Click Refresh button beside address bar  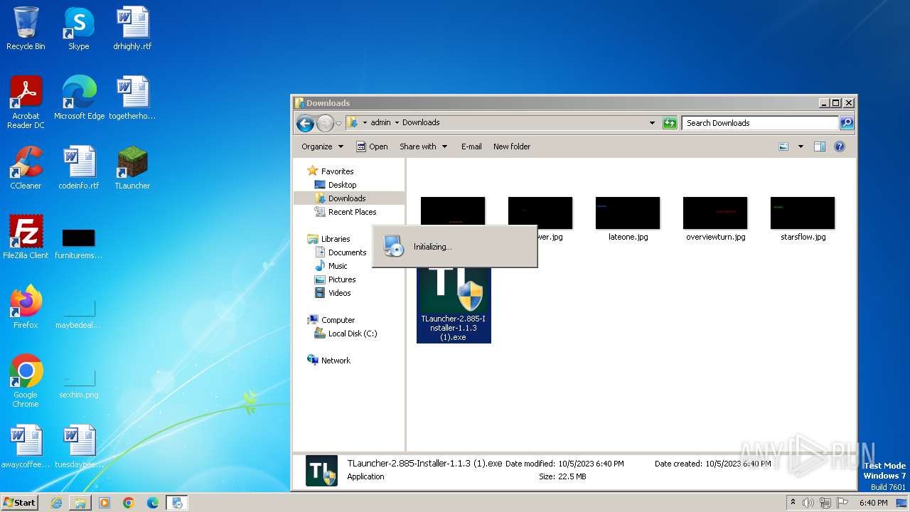tap(670, 123)
